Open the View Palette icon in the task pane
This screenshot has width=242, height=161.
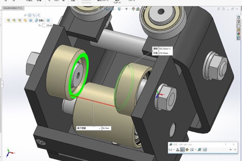(238, 30)
